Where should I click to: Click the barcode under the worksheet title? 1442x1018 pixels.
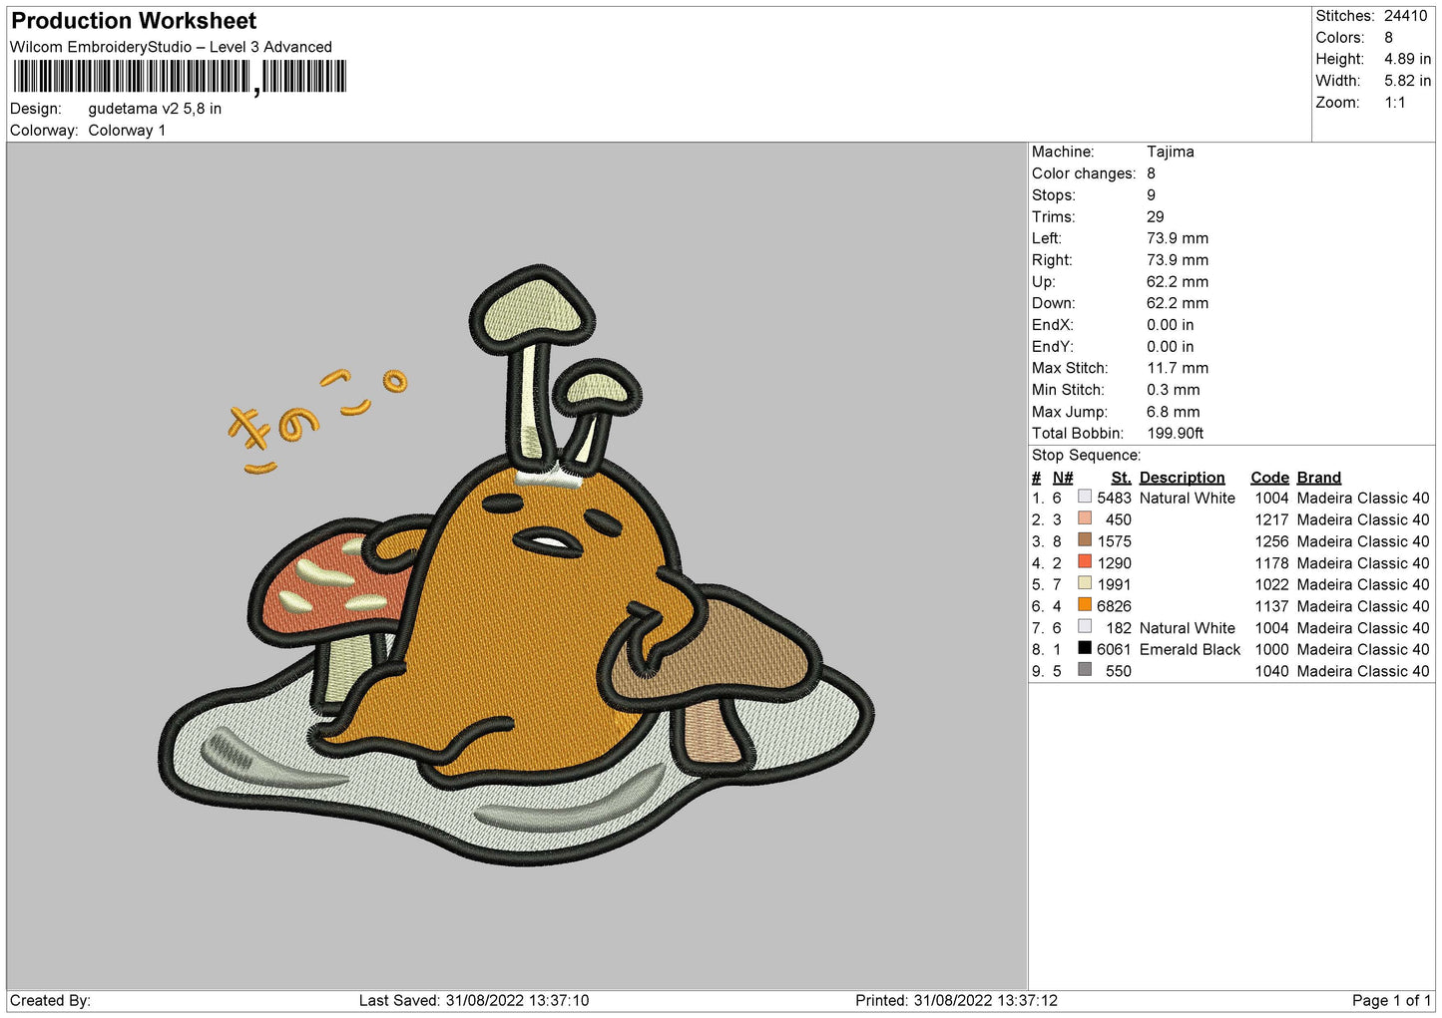pyautogui.click(x=180, y=77)
